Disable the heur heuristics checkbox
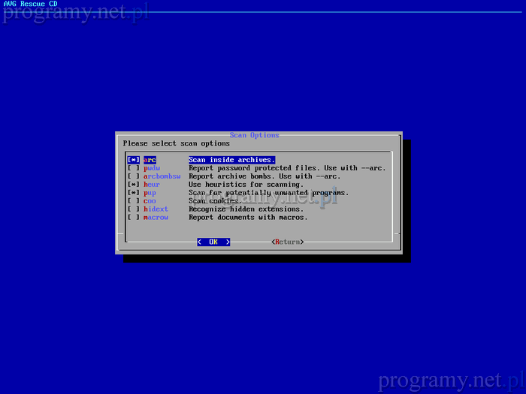The width and height of the screenshot is (526, 394). (x=133, y=185)
